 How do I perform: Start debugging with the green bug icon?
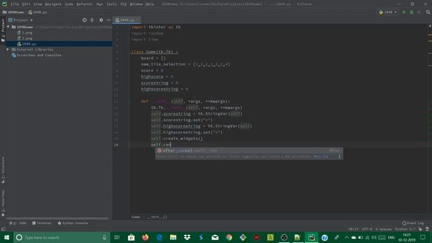tap(412, 12)
